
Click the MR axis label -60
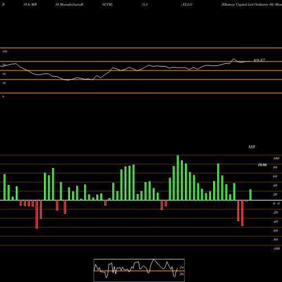[x=275, y=231]
